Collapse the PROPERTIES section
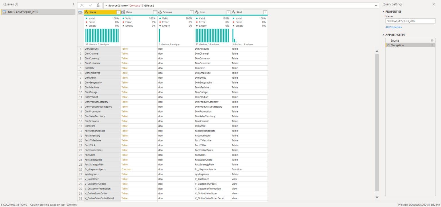This screenshot has height=207, width=441. coord(383,11)
